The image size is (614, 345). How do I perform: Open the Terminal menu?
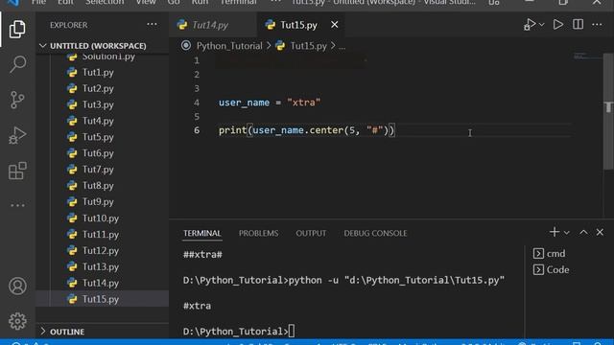pyautogui.click(x=238, y=2)
